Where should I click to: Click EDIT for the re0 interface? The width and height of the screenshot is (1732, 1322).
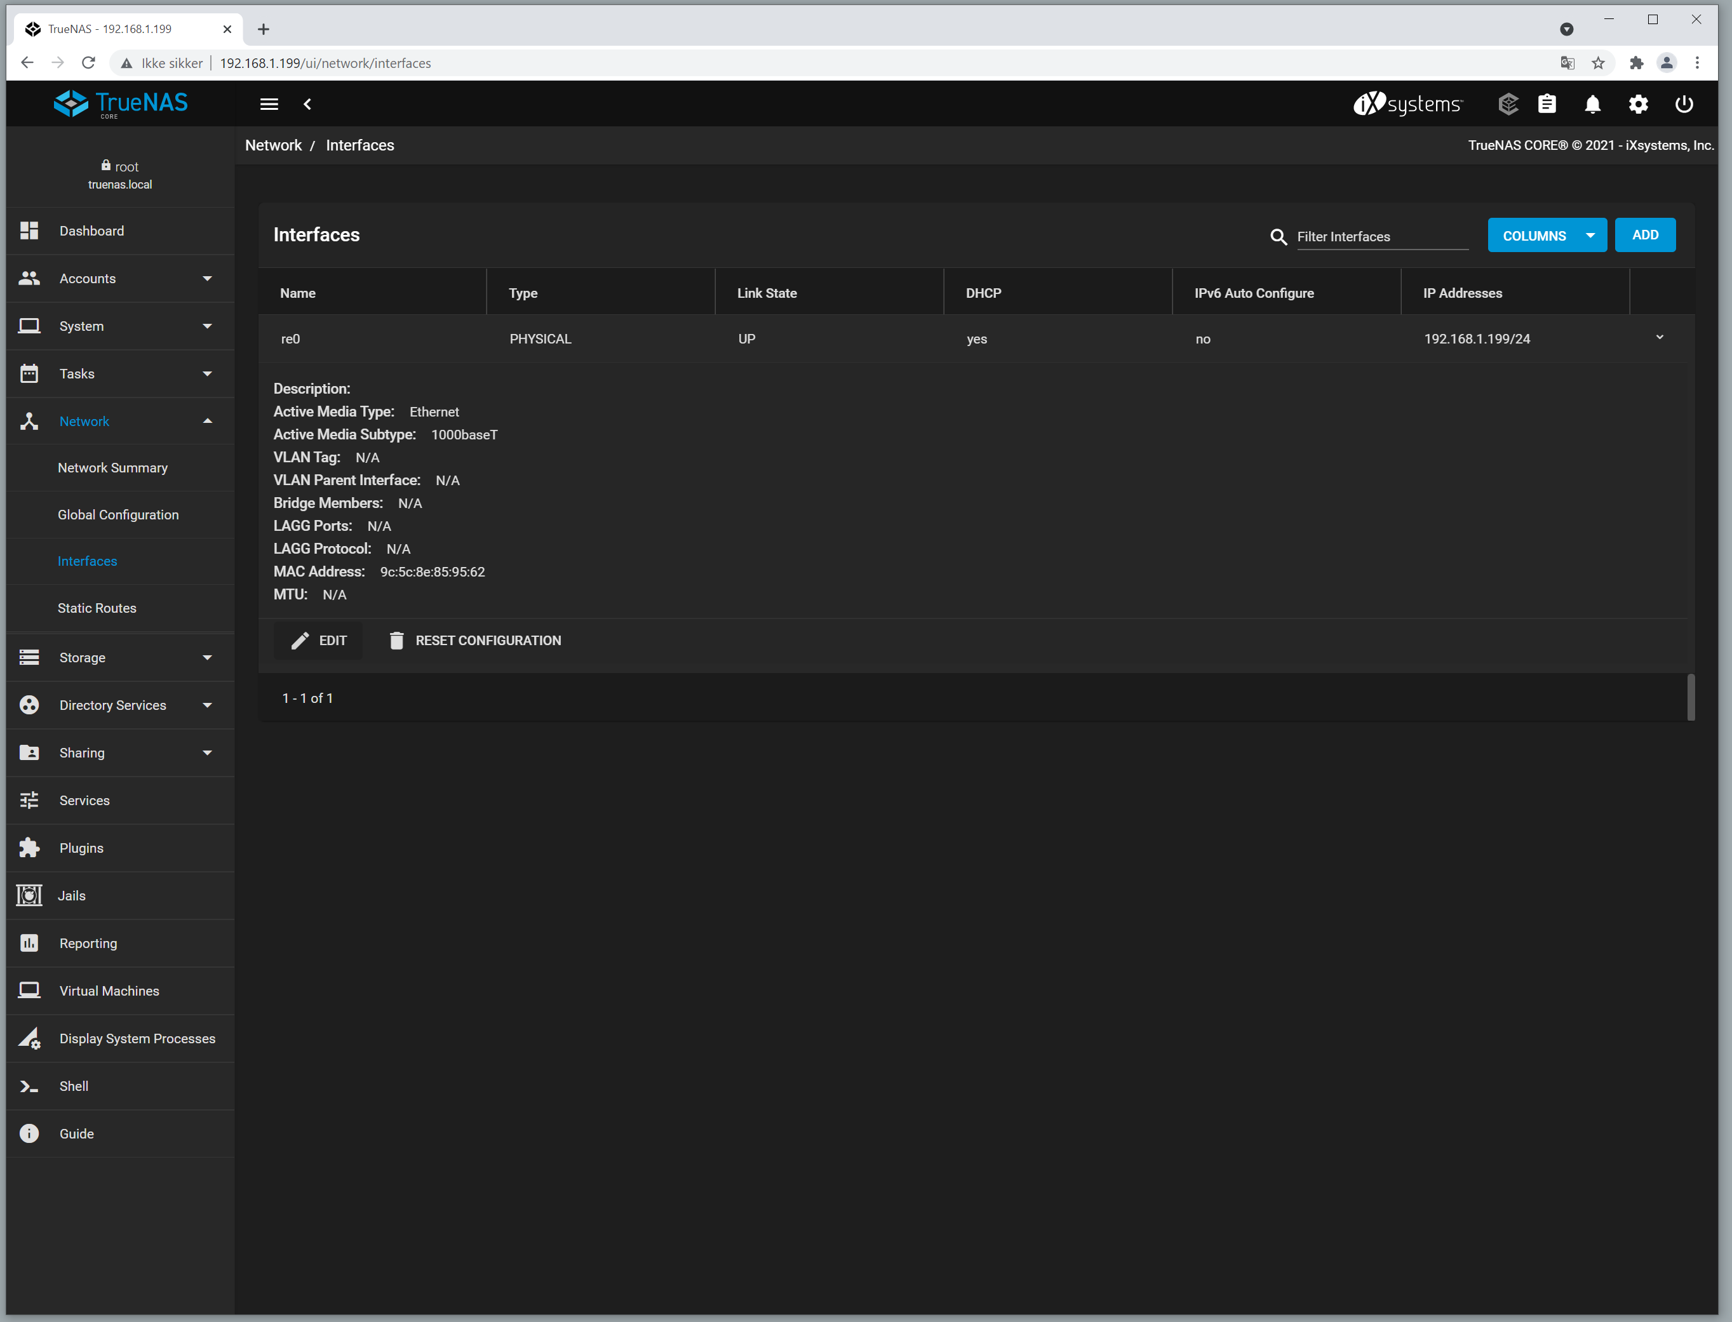point(319,641)
